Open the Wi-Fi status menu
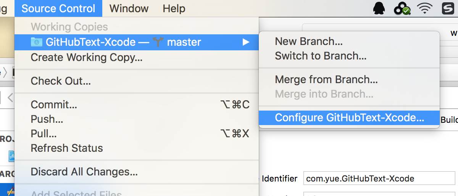The image size is (458, 196). [x=425, y=8]
